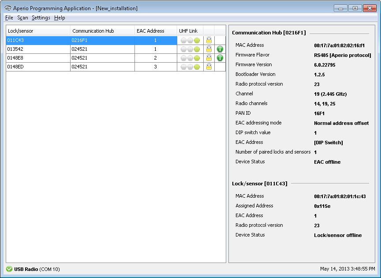Click the DIP switch value label

[x=253, y=132]
